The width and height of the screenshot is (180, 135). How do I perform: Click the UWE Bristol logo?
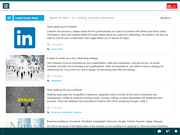(172, 6)
